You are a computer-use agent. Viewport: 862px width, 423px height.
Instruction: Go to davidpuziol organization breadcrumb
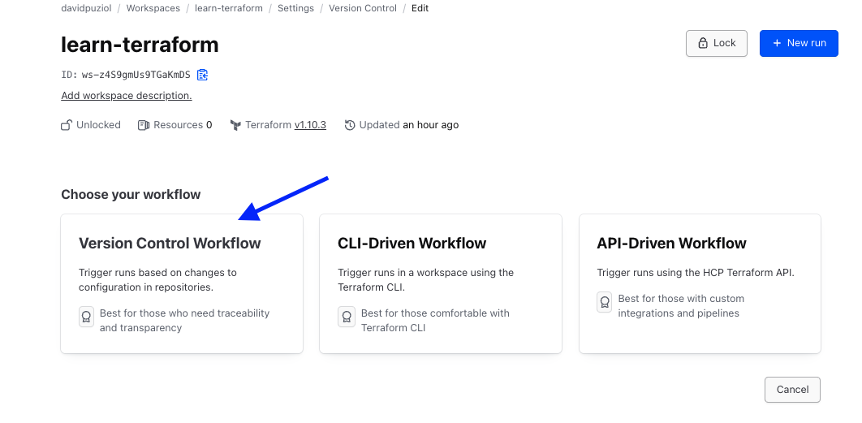86,8
